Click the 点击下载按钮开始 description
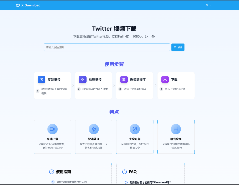This screenshot has height=185, width=239. [175, 89]
